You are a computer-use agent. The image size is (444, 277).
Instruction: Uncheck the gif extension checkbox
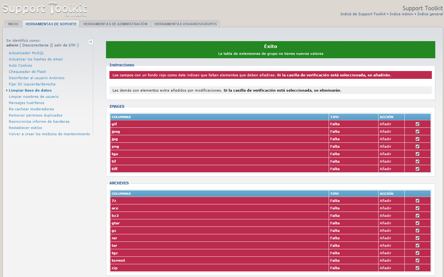(x=417, y=124)
